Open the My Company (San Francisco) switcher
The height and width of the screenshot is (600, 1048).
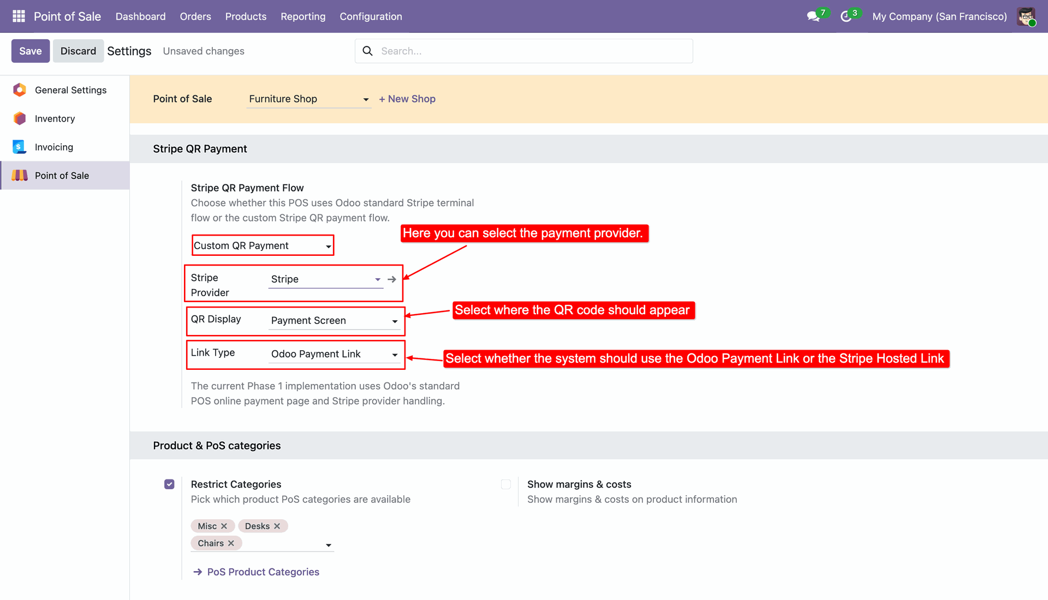pyautogui.click(x=939, y=16)
